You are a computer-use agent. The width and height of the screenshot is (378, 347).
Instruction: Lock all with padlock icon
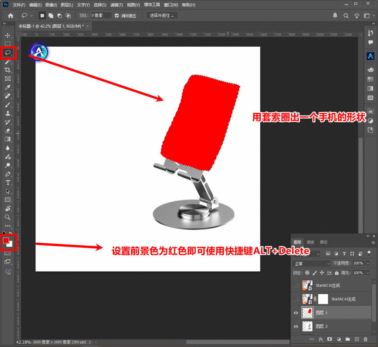337,273
